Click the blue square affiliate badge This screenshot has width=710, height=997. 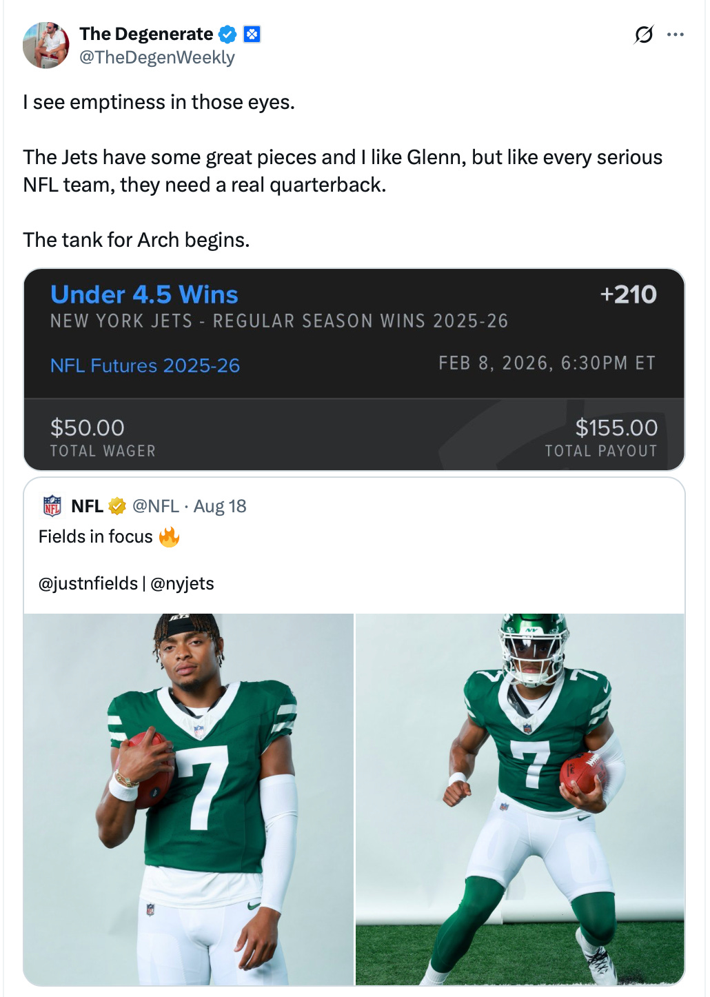(x=252, y=34)
